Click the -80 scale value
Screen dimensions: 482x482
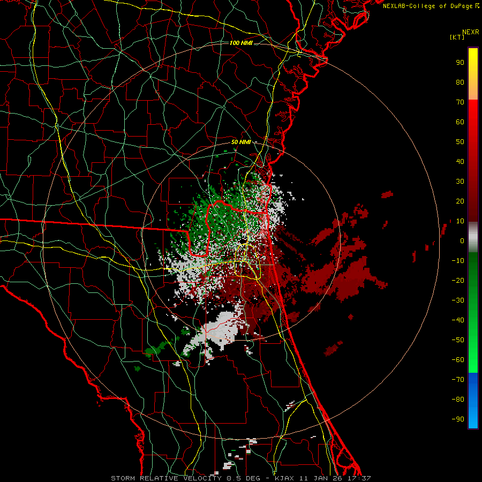pos(458,400)
